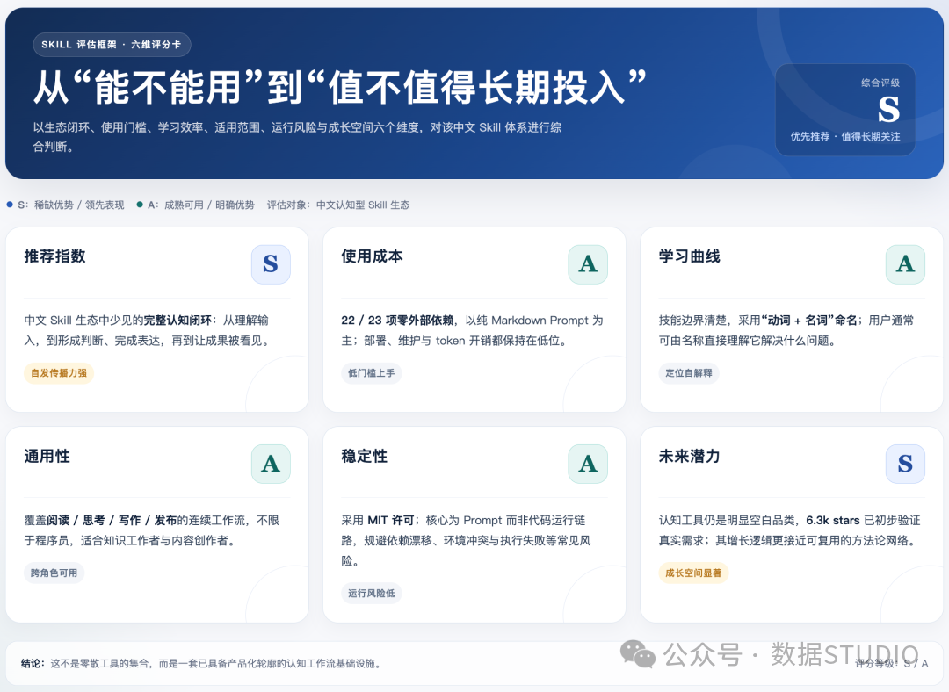Image resolution: width=949 pixels, height=692 pixels.
Task: Select the A badge on 稳定性 card
Action: click(x=588, y=464)
